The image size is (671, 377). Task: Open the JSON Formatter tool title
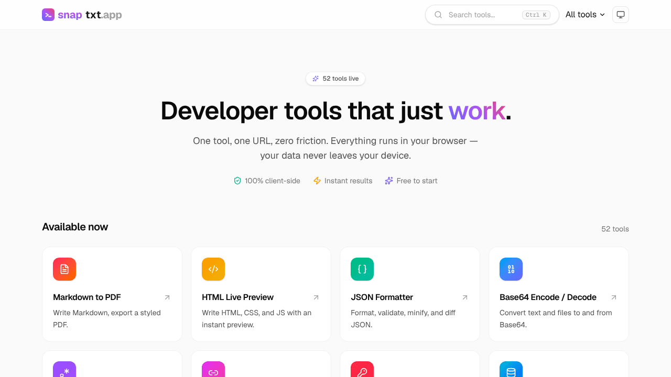point(382,297)
